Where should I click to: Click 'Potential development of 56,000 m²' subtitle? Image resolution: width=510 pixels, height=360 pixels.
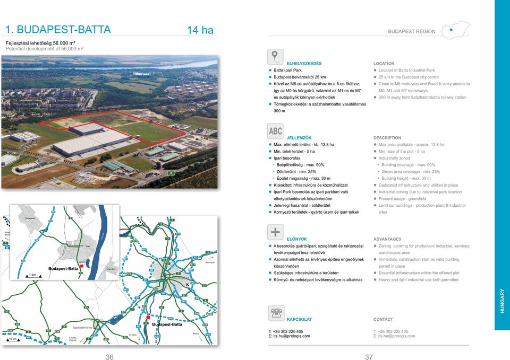tap(44, 49)
